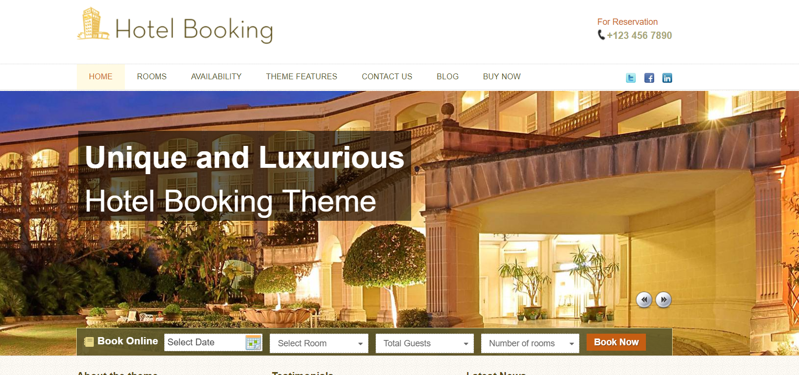Open the calendar date picker icon
This screenshot has width=799, height=375.
253,342
